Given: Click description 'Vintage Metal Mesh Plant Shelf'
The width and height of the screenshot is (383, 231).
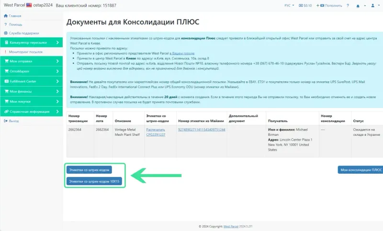Looking at the screenshot, I should [x=127, y=132].
